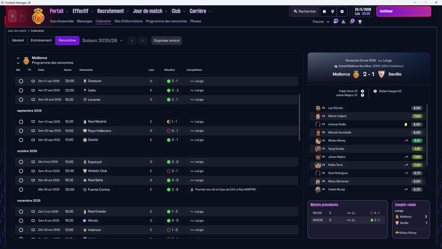The width and height of the screenshot is (442, 249).
Task: Open the settings gear icon
Action: tap(342, 11)
